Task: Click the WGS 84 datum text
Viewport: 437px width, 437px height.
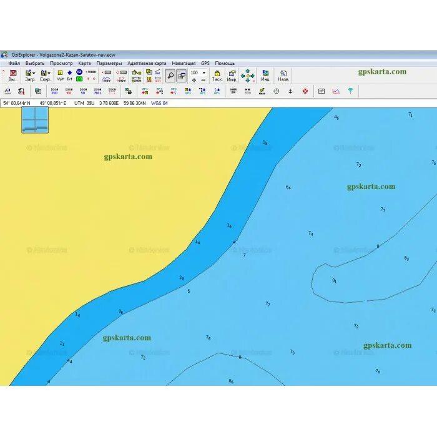Action: point(159,103)
